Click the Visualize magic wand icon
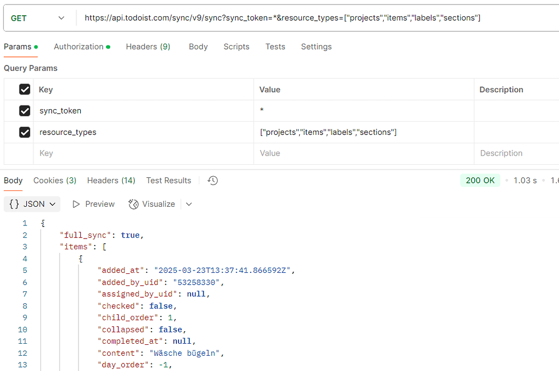Viewport: 559px width, 371px height. coord(133,204)
